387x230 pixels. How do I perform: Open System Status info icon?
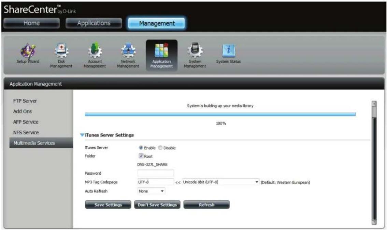coord(228,53)
